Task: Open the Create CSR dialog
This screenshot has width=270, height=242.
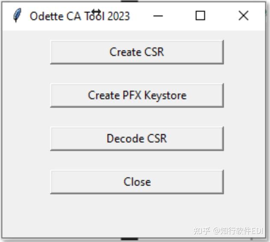Action: (137, 52)
